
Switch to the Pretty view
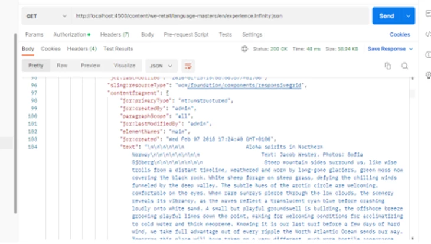[x=36, y=66]
